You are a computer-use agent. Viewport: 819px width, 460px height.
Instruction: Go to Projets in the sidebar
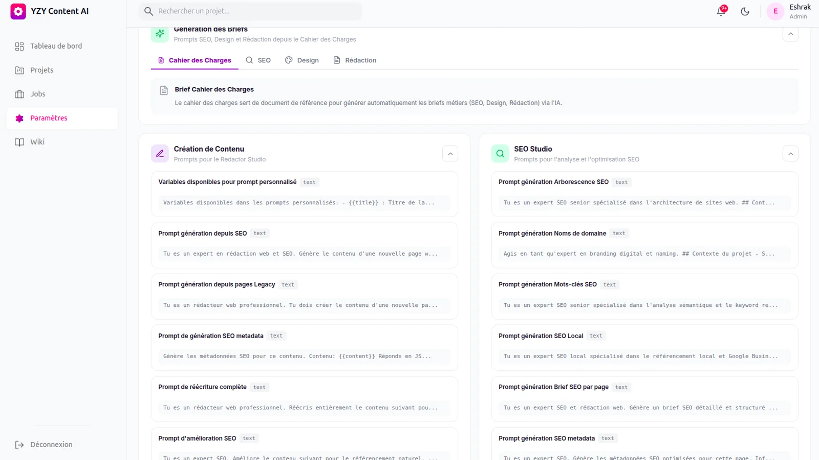[x=62, y=70]
